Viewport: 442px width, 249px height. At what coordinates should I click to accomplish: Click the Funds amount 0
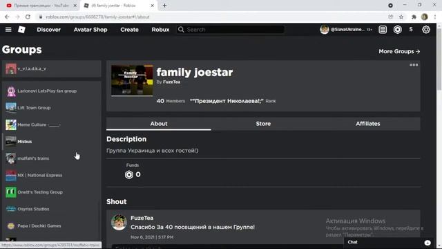(x=138, y=174)
